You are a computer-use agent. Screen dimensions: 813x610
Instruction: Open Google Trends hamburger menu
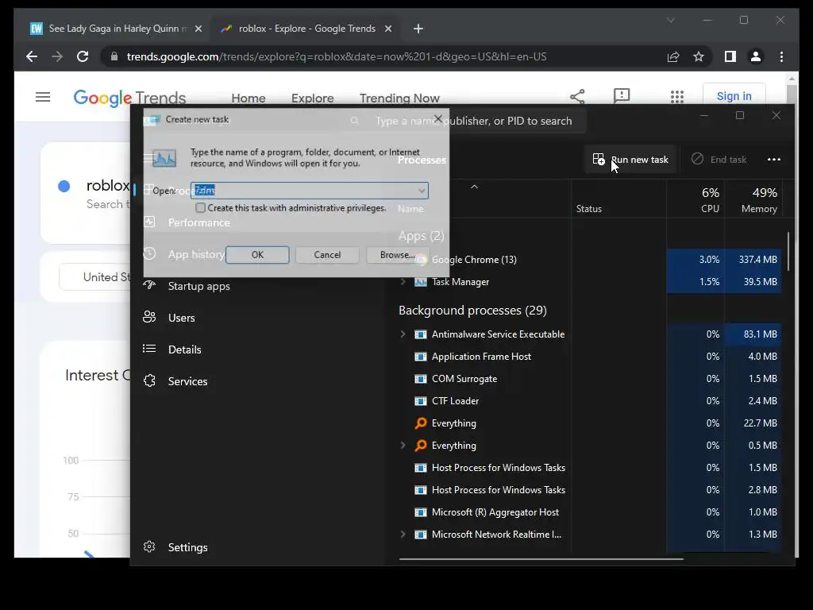click(x=43, y=97)
